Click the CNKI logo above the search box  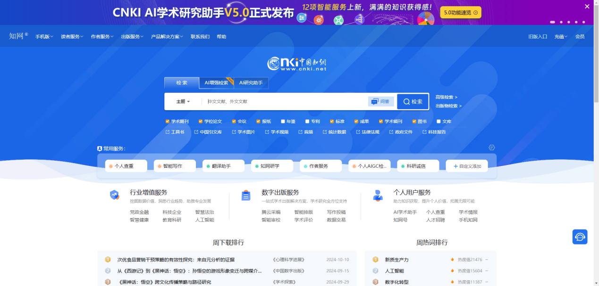tap(297, 64)
